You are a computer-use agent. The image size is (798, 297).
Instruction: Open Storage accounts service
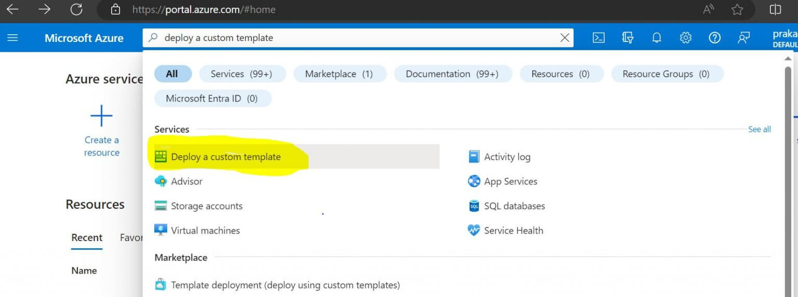tap(206, 206)
